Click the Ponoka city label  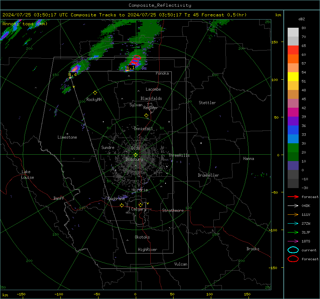coord(162,73)
